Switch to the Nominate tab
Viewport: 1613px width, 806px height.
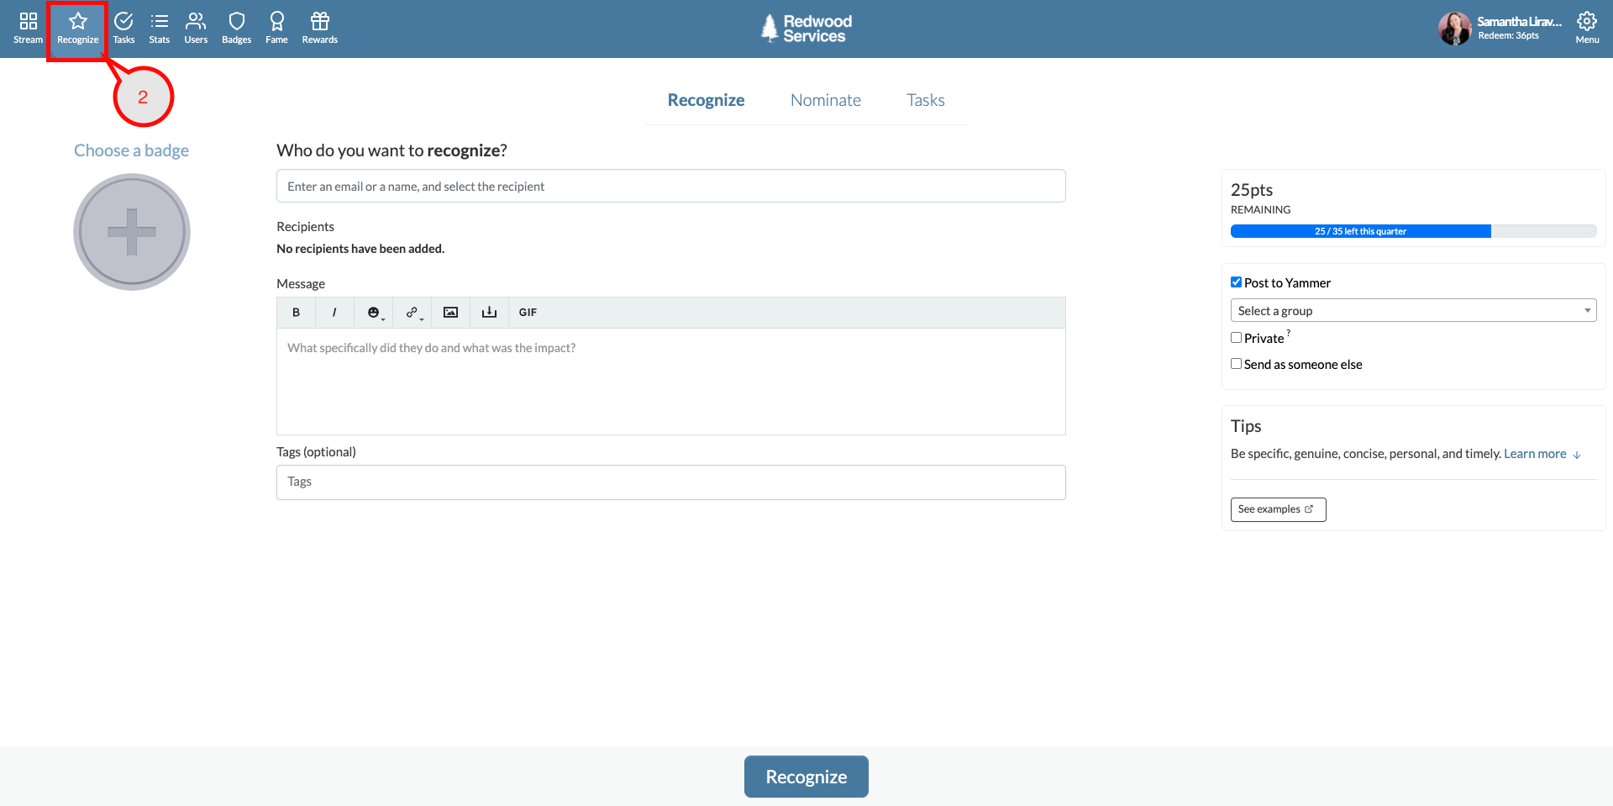tap(825, 100)
